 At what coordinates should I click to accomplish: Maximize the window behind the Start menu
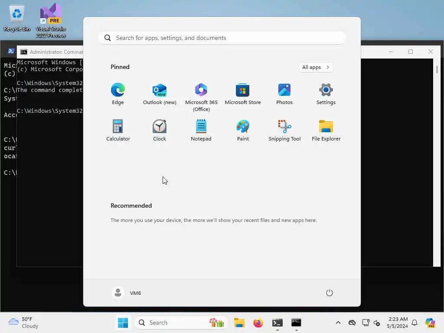pyautogui.click(x=411, y=52)
